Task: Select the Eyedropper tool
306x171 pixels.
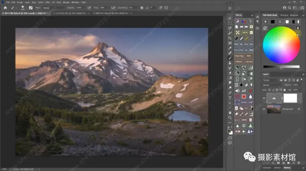Action: 230,48
